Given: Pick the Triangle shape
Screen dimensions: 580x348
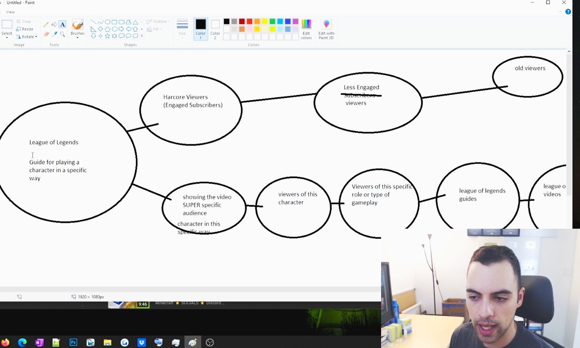Looking at the screenshot, I should click(x=136, y=22).
